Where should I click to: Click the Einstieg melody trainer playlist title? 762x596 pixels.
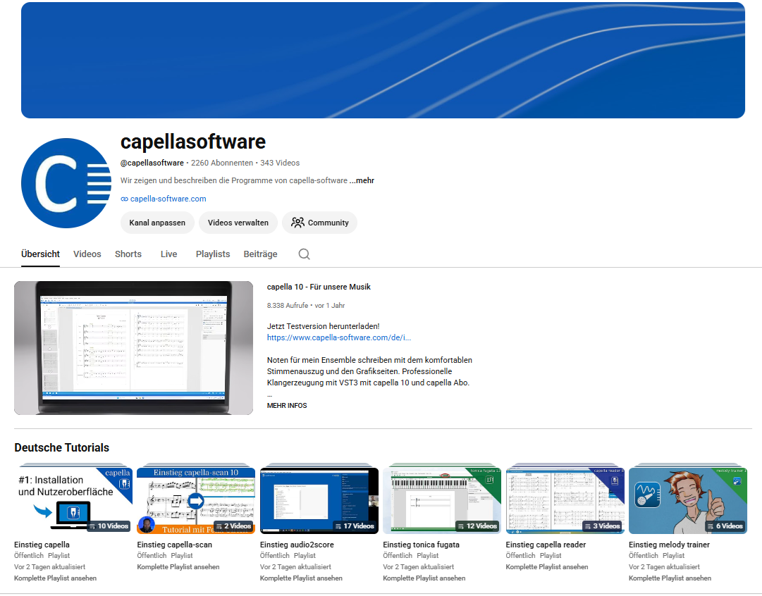click(x=669, y=545)
